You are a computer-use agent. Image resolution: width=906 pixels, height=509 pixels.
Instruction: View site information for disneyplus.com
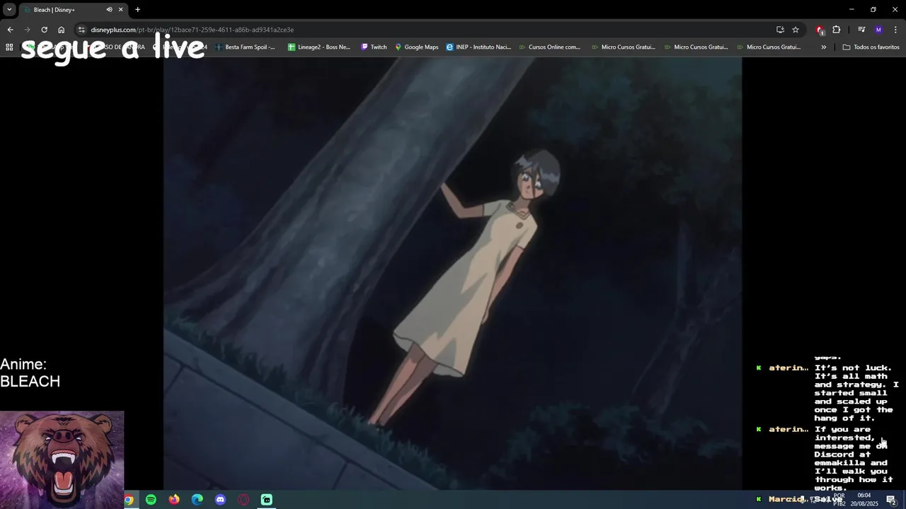(81, 30)
